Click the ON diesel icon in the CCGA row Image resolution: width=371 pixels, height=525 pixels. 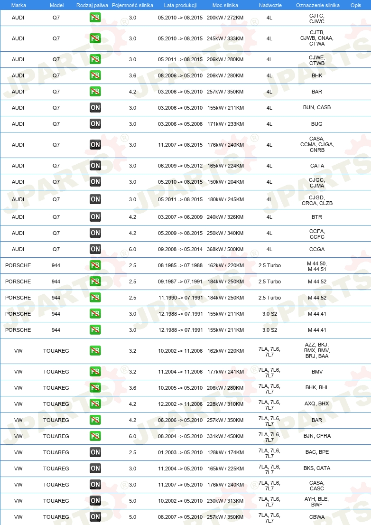[x=95, y=249]
